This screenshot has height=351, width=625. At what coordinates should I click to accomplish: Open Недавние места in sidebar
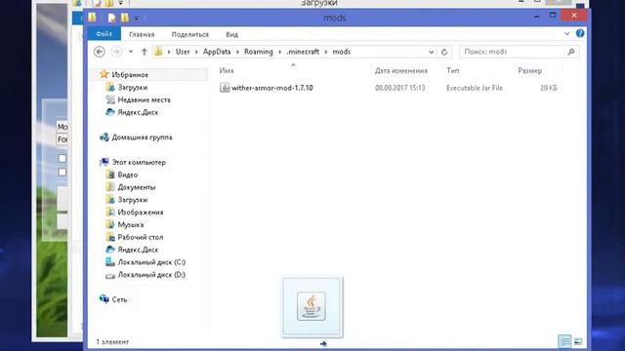tap(144, 99)
